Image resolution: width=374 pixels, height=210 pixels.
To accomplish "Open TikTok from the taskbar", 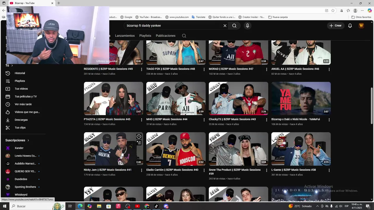I will [156, 206].
